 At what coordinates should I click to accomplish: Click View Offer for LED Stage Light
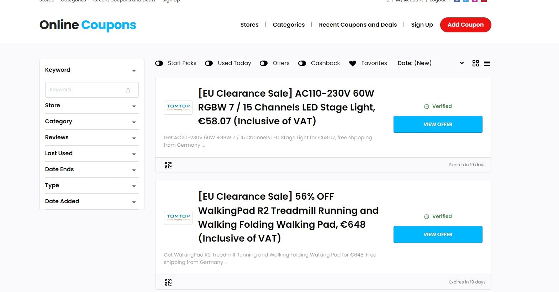click(x=438, y=124)
